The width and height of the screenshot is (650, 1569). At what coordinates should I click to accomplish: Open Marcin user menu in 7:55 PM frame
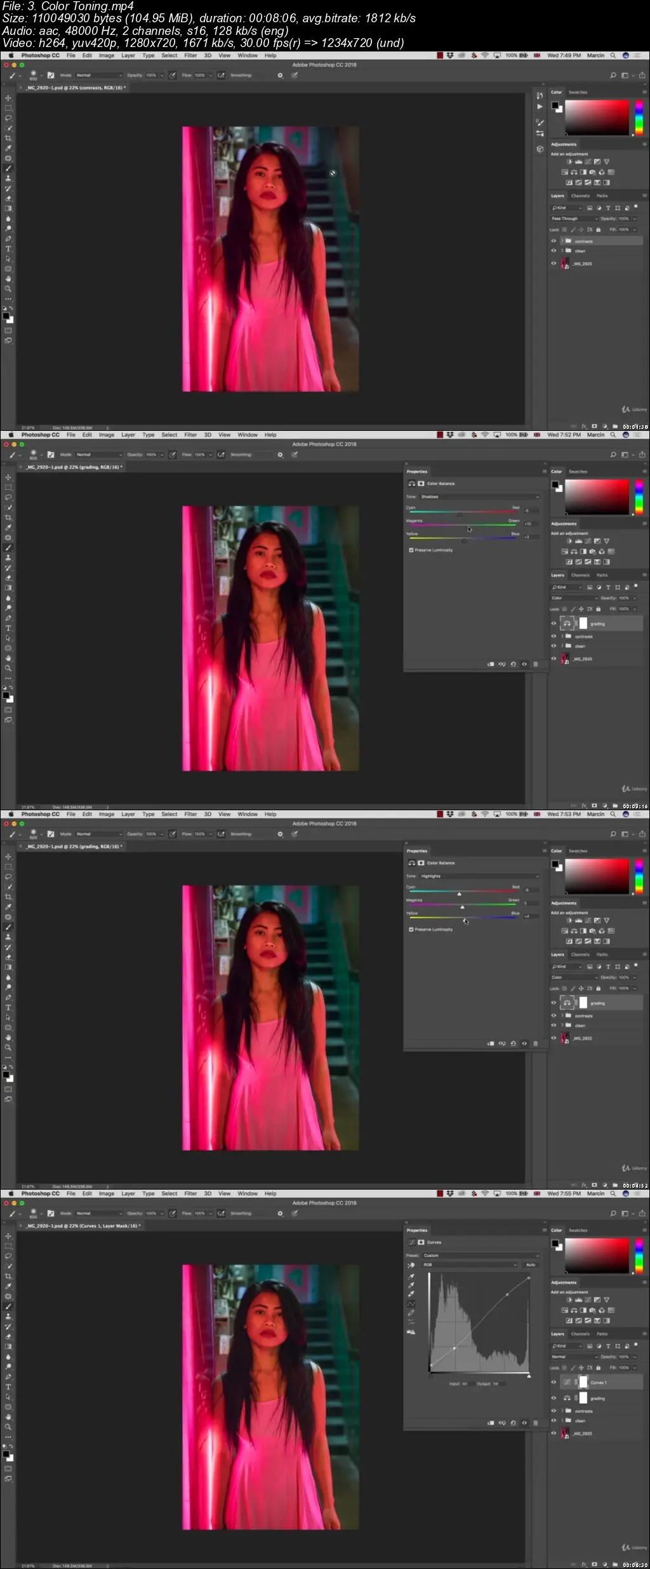[x=595, y=1193]
